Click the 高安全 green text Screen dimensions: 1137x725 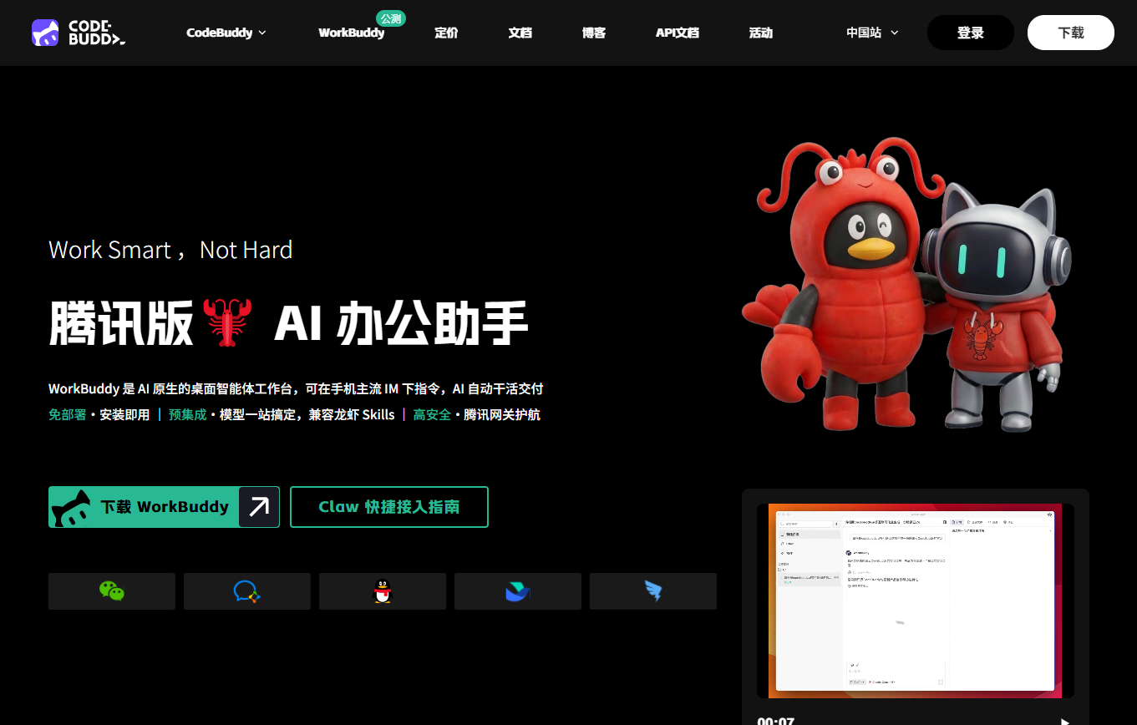click(x=432, y=414)
